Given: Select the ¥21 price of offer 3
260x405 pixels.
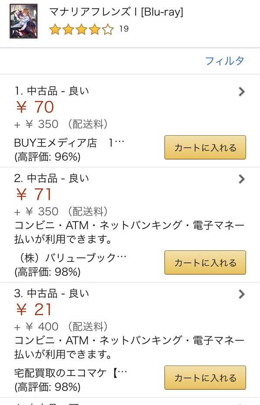Looking at the screenshot, I should [34, 310].
